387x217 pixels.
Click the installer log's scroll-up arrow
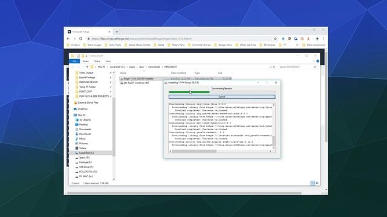(273, 105)
